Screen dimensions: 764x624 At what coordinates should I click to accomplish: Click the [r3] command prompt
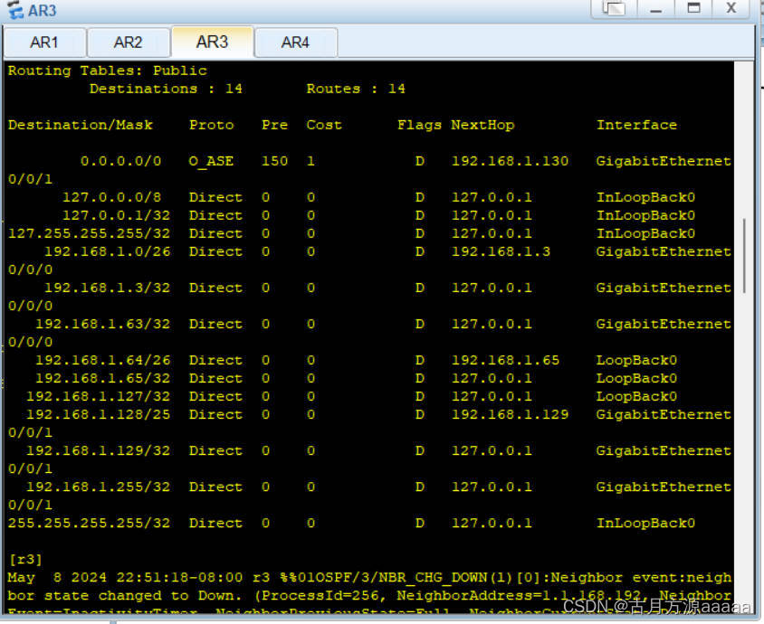click(x=25, y=559)
